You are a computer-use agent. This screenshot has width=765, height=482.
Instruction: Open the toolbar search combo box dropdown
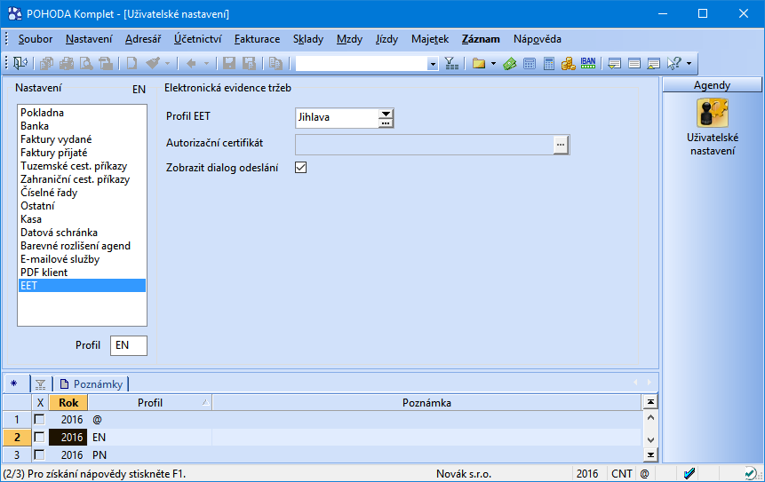pyautogui.click(x=433, y=64)
